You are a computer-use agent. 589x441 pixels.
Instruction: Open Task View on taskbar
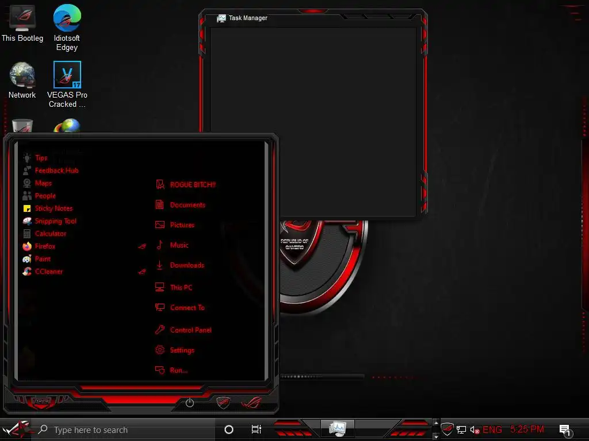(256, 430)
